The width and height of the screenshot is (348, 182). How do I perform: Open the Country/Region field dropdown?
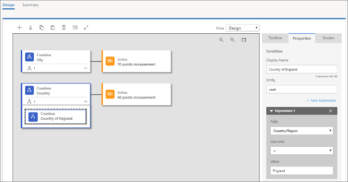pyautogui.click(x=302, y=131)
